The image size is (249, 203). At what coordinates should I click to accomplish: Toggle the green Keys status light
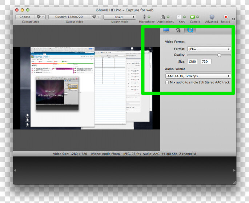click(184, 17)
